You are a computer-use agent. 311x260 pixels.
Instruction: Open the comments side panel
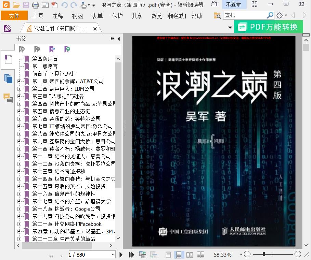[8, 98]
